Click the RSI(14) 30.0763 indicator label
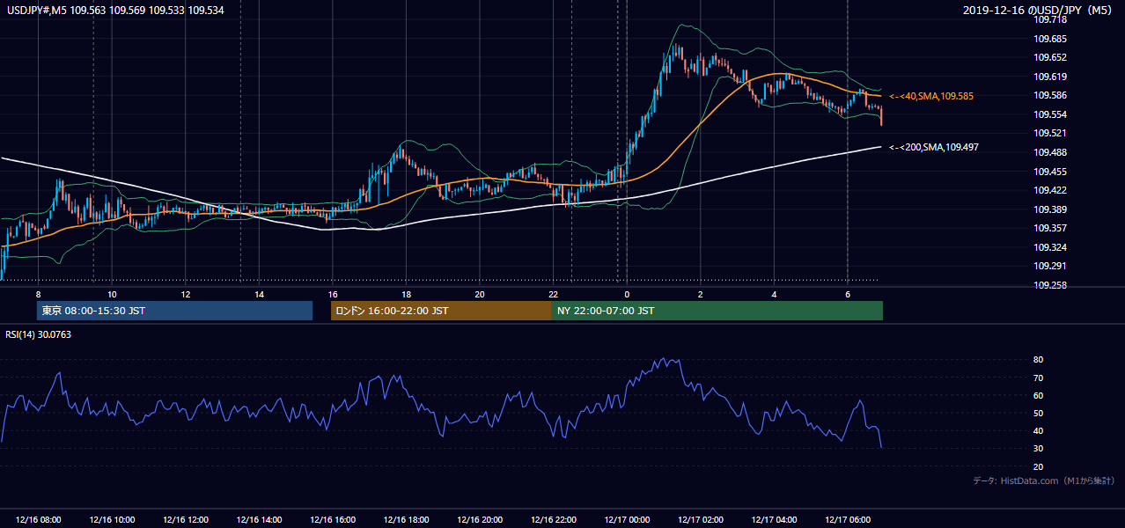This screenshot has height=528, width=1125. pyautogui.click(x=39, y=334)
